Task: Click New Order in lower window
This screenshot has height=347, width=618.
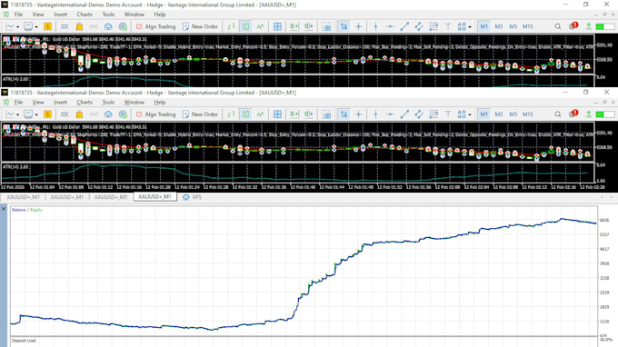Action: pyautogui.click(x=200, y=114)
